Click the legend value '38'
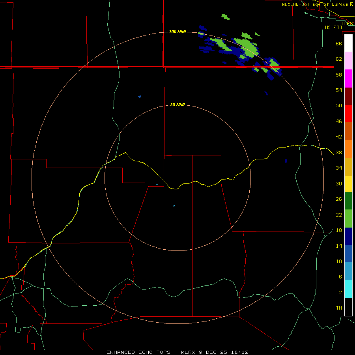Screen dimensions: 355x355 point(339,153)
